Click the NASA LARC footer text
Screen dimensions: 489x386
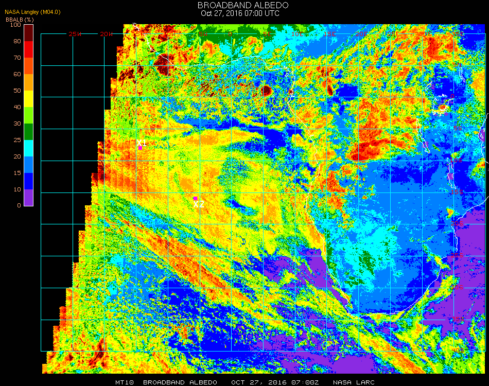(354, 382)
